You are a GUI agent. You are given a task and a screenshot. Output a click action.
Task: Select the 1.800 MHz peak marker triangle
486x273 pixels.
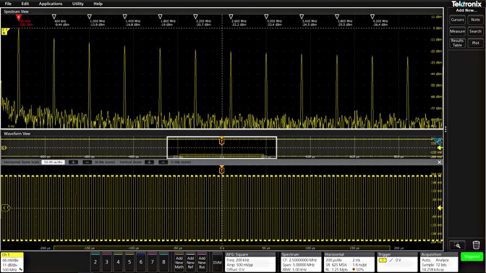point(160,17)
